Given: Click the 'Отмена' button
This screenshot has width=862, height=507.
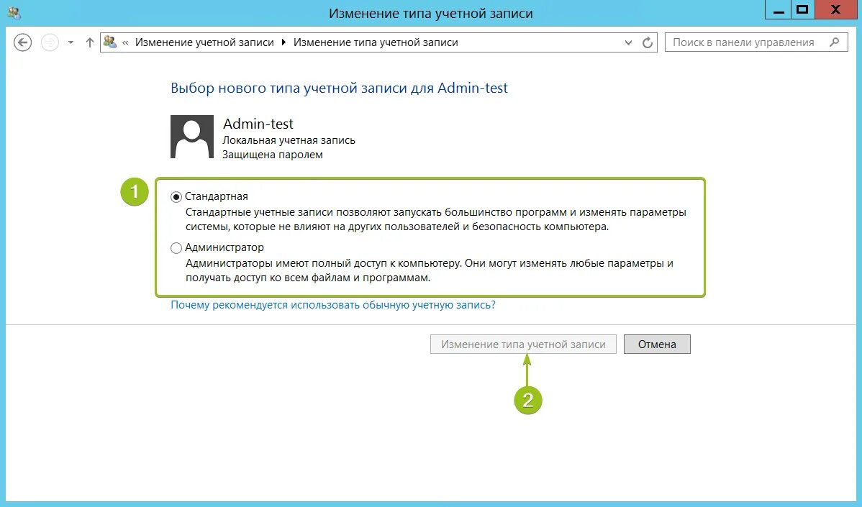Looking at the screenshot, I should click(657, 344).
